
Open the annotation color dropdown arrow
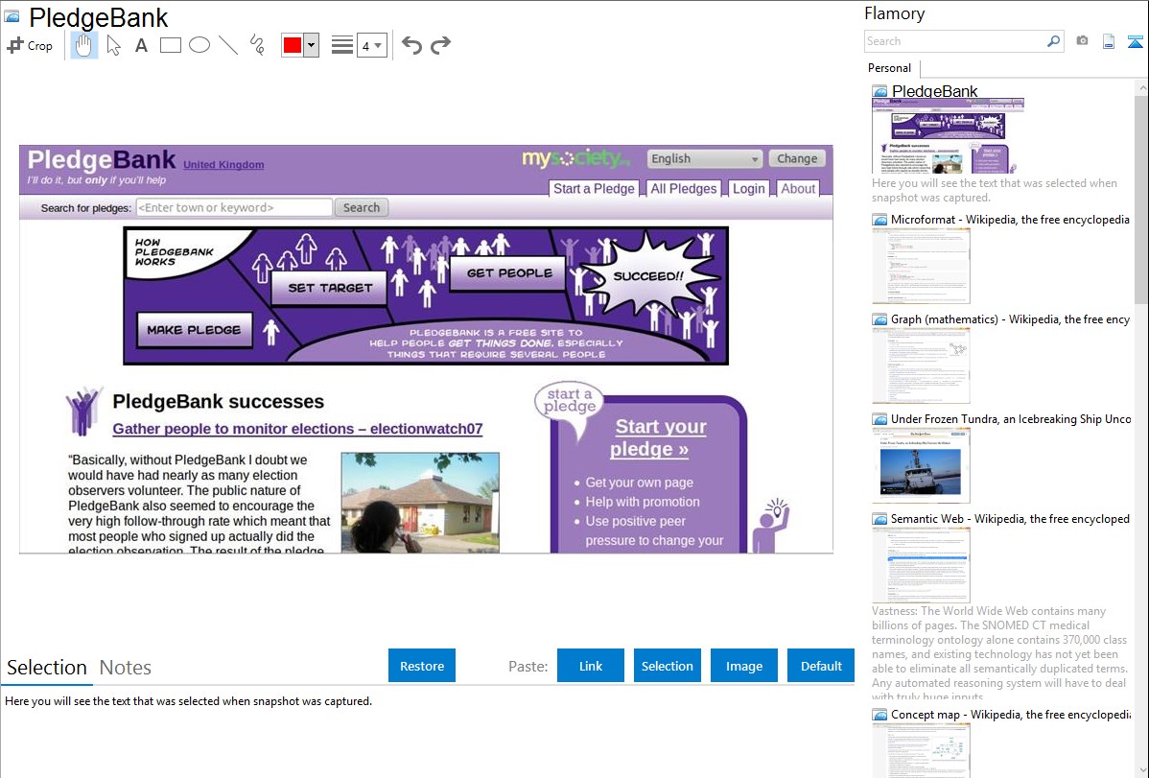(x=312, y=45)
